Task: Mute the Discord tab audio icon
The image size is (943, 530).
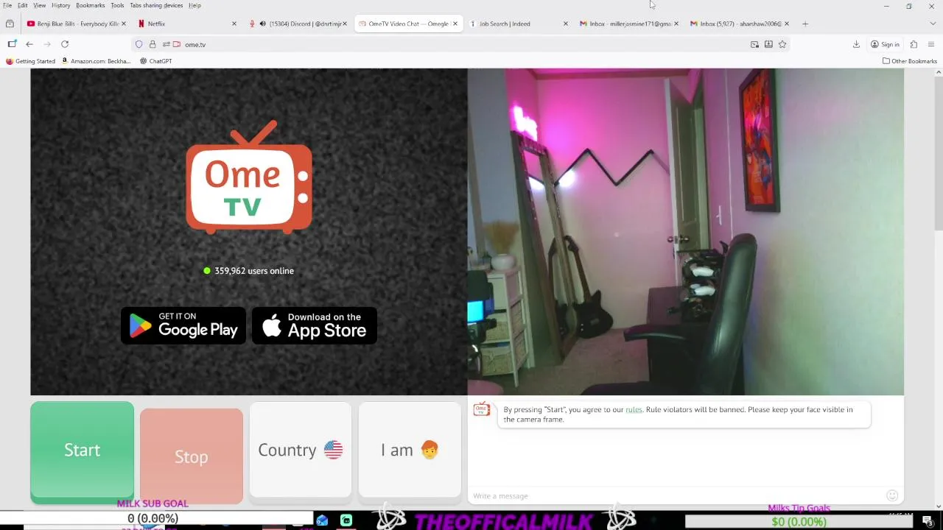Action: 262,24
